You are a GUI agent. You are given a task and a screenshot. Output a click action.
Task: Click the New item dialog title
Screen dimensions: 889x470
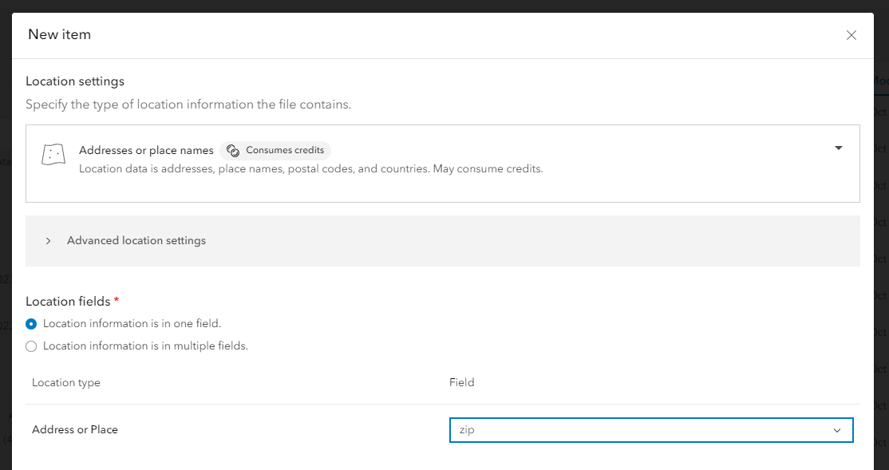tap(60, 35)
